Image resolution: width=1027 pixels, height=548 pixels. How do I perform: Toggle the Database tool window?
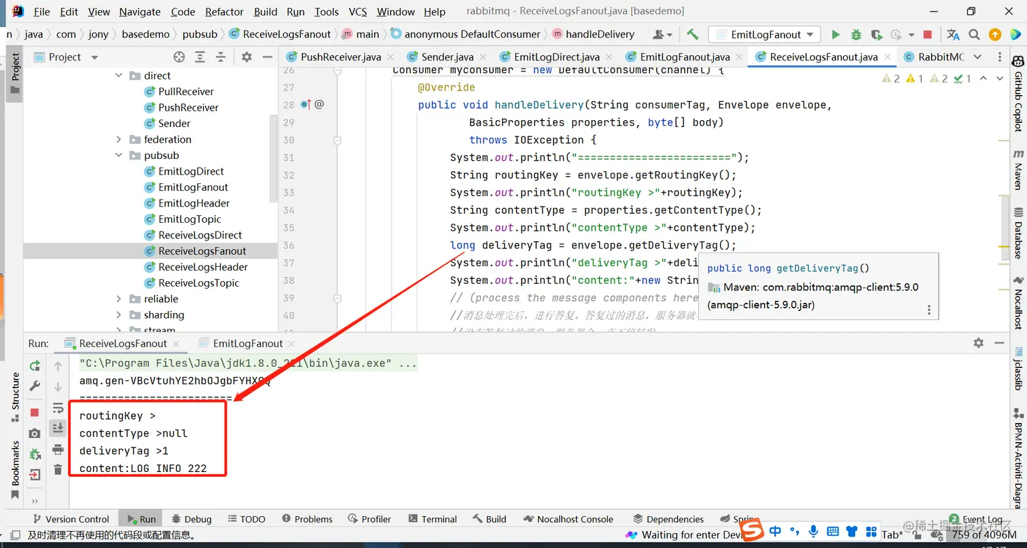tap(1017, 234)
